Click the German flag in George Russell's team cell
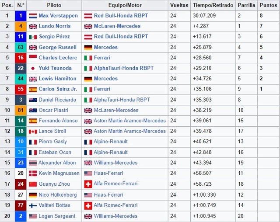The width and height of the screenshot is (280, 222). pyautogui.click(x=88, y=48)
